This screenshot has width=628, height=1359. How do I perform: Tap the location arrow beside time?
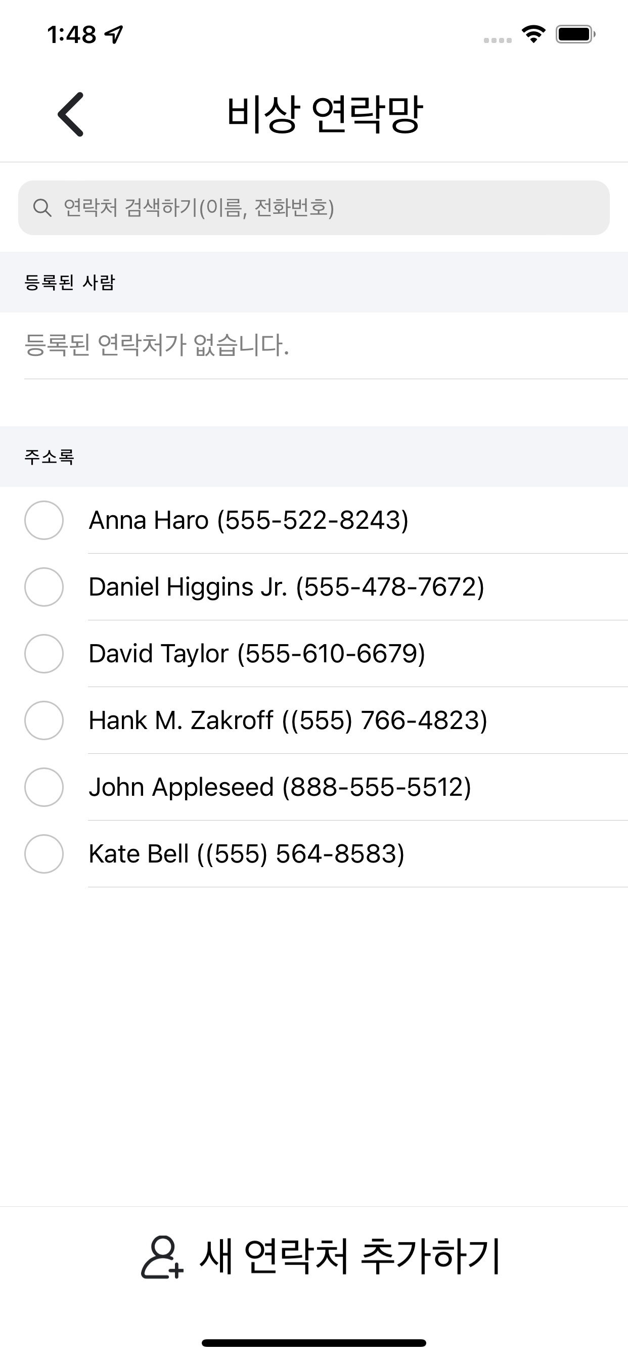coord(114,35)
